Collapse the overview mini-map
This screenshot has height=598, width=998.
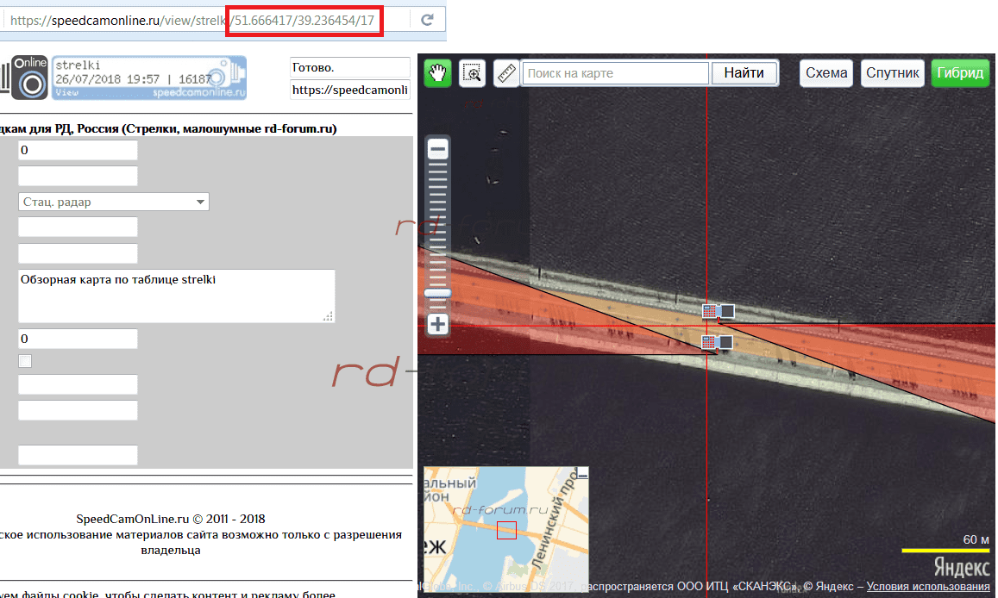(x=584, y=472)
